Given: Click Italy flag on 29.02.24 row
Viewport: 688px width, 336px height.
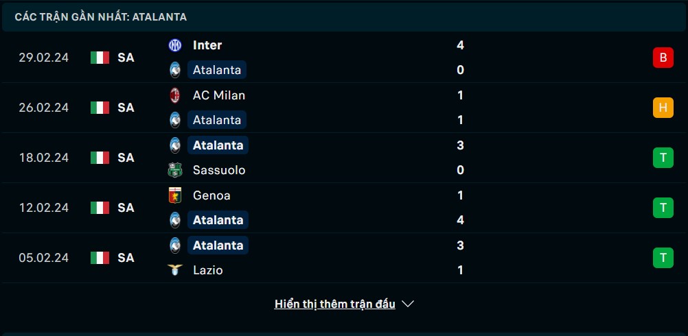Looking at the screenshot, I should [x=100, y=58].
